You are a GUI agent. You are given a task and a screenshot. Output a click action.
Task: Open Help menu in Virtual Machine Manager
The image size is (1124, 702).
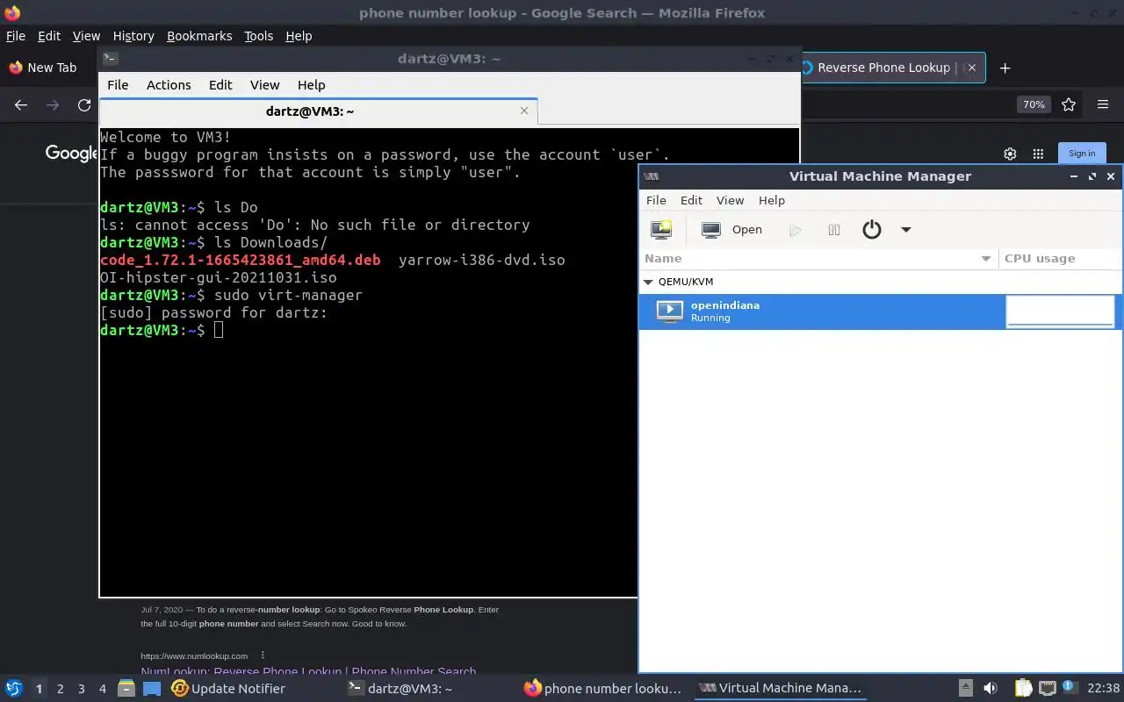pyautogui.click(x=772, y=200)
